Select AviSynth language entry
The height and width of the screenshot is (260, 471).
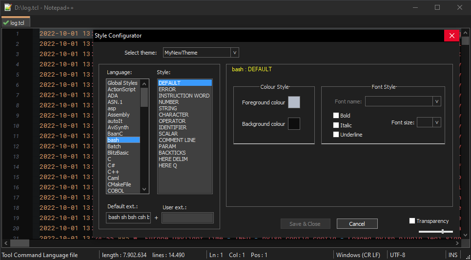tap(123, 127)
